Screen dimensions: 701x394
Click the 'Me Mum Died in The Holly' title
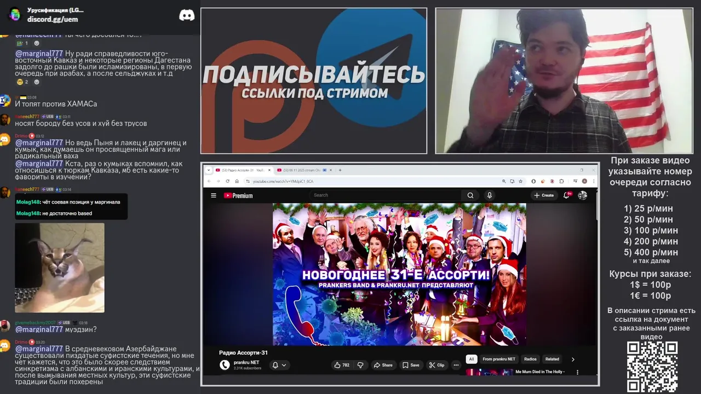coord(540,372)
